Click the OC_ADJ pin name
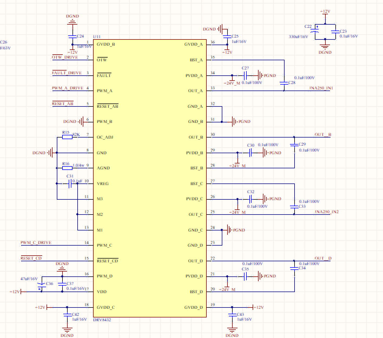 coord(105,137)
